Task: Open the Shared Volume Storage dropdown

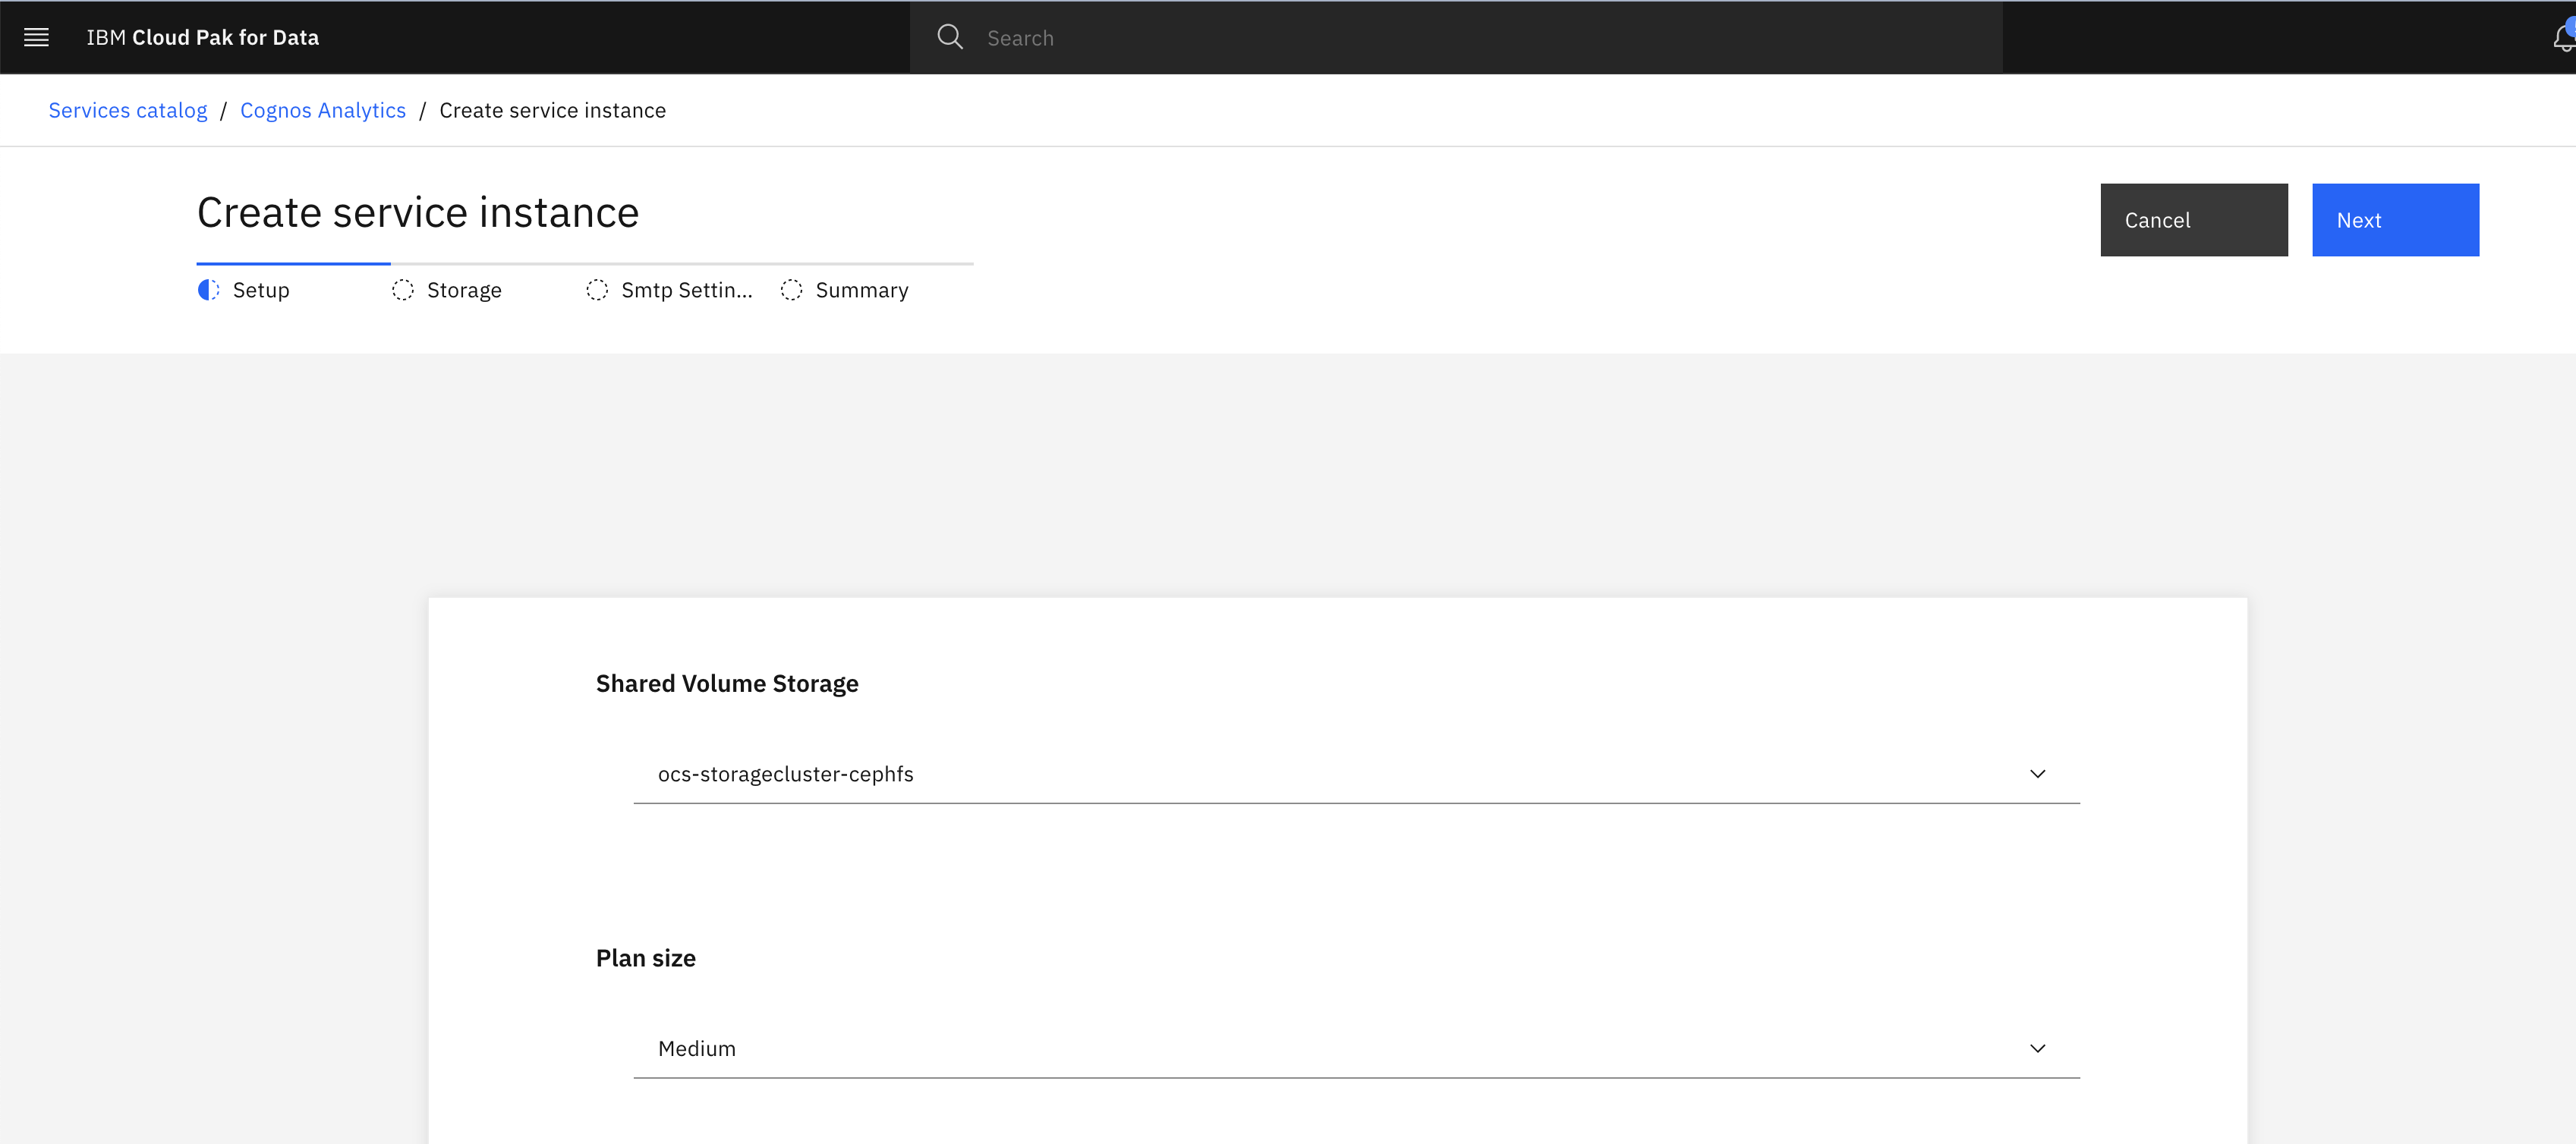Action: pos(1356,775)
